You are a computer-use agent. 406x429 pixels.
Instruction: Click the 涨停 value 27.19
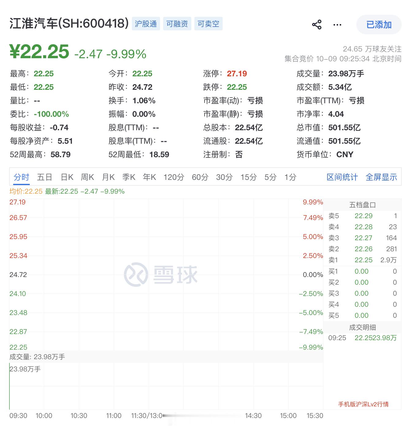[237, 74]
